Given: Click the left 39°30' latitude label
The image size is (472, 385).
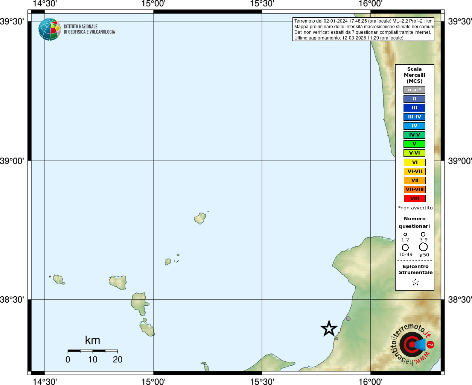Looking at the screenshot, I should (12, 21).
